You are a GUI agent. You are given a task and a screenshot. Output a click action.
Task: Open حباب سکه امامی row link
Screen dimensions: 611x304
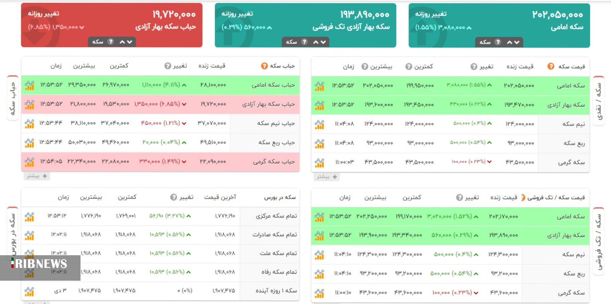click(273, 85)
